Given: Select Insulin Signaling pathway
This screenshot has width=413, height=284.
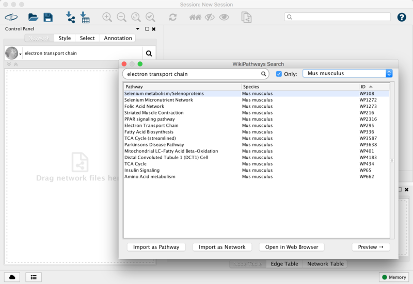Looking at the screenshot, I should pos(256,171).
